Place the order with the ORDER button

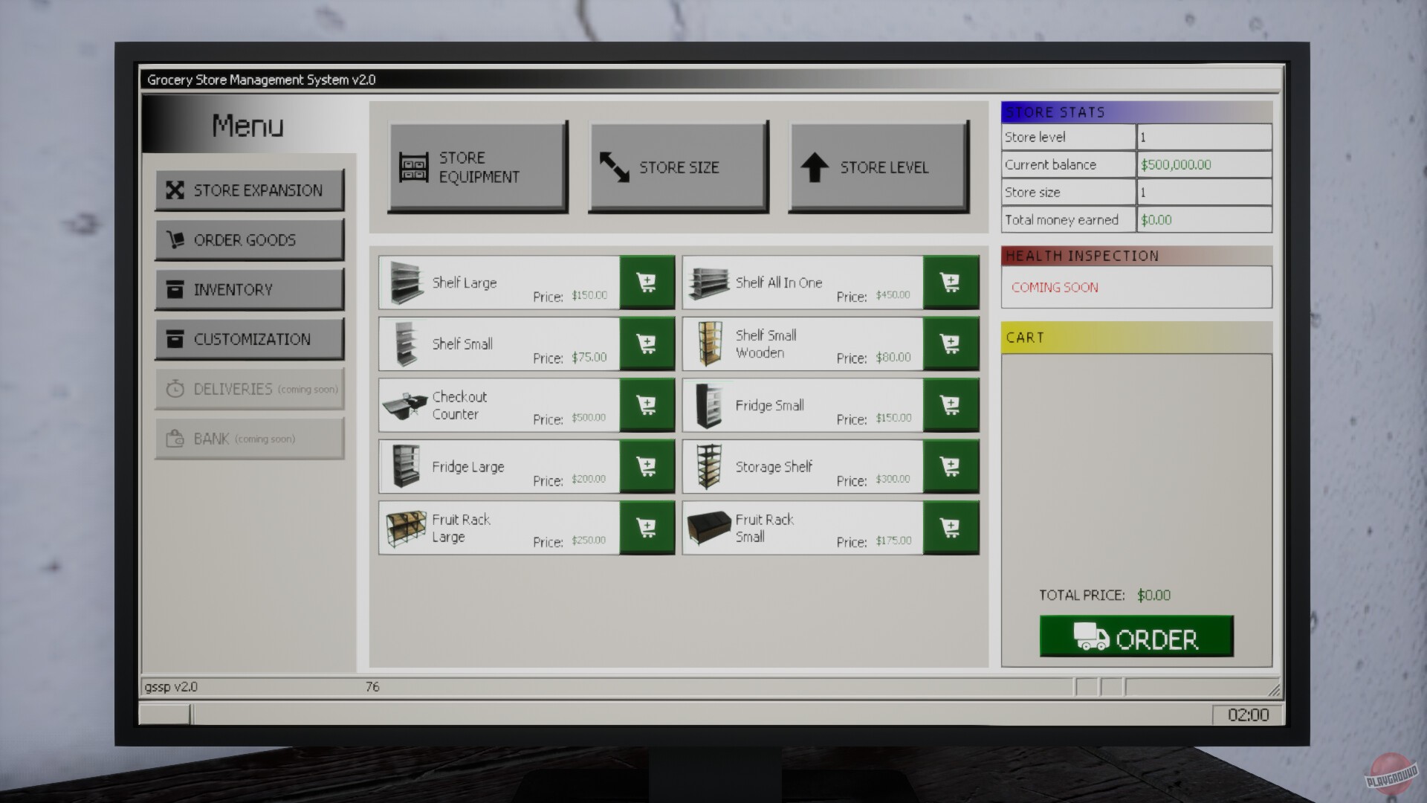pos(1136,637)
